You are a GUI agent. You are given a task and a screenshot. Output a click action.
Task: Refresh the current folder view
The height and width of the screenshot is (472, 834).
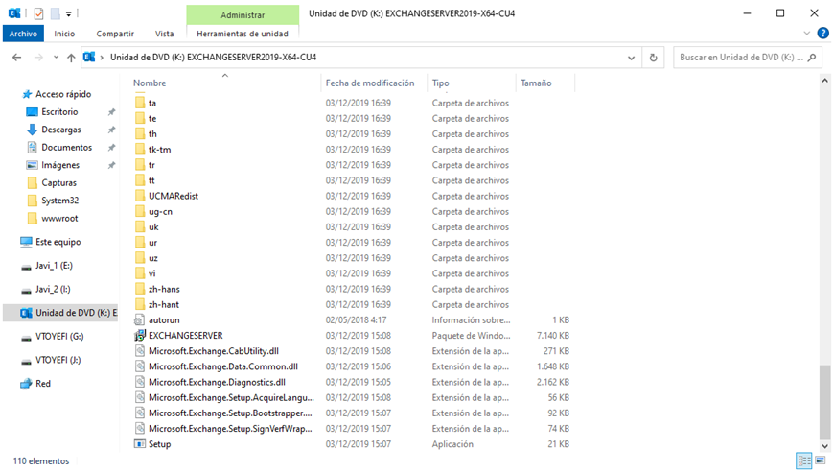pyautogui.click(x=653, y=58)
